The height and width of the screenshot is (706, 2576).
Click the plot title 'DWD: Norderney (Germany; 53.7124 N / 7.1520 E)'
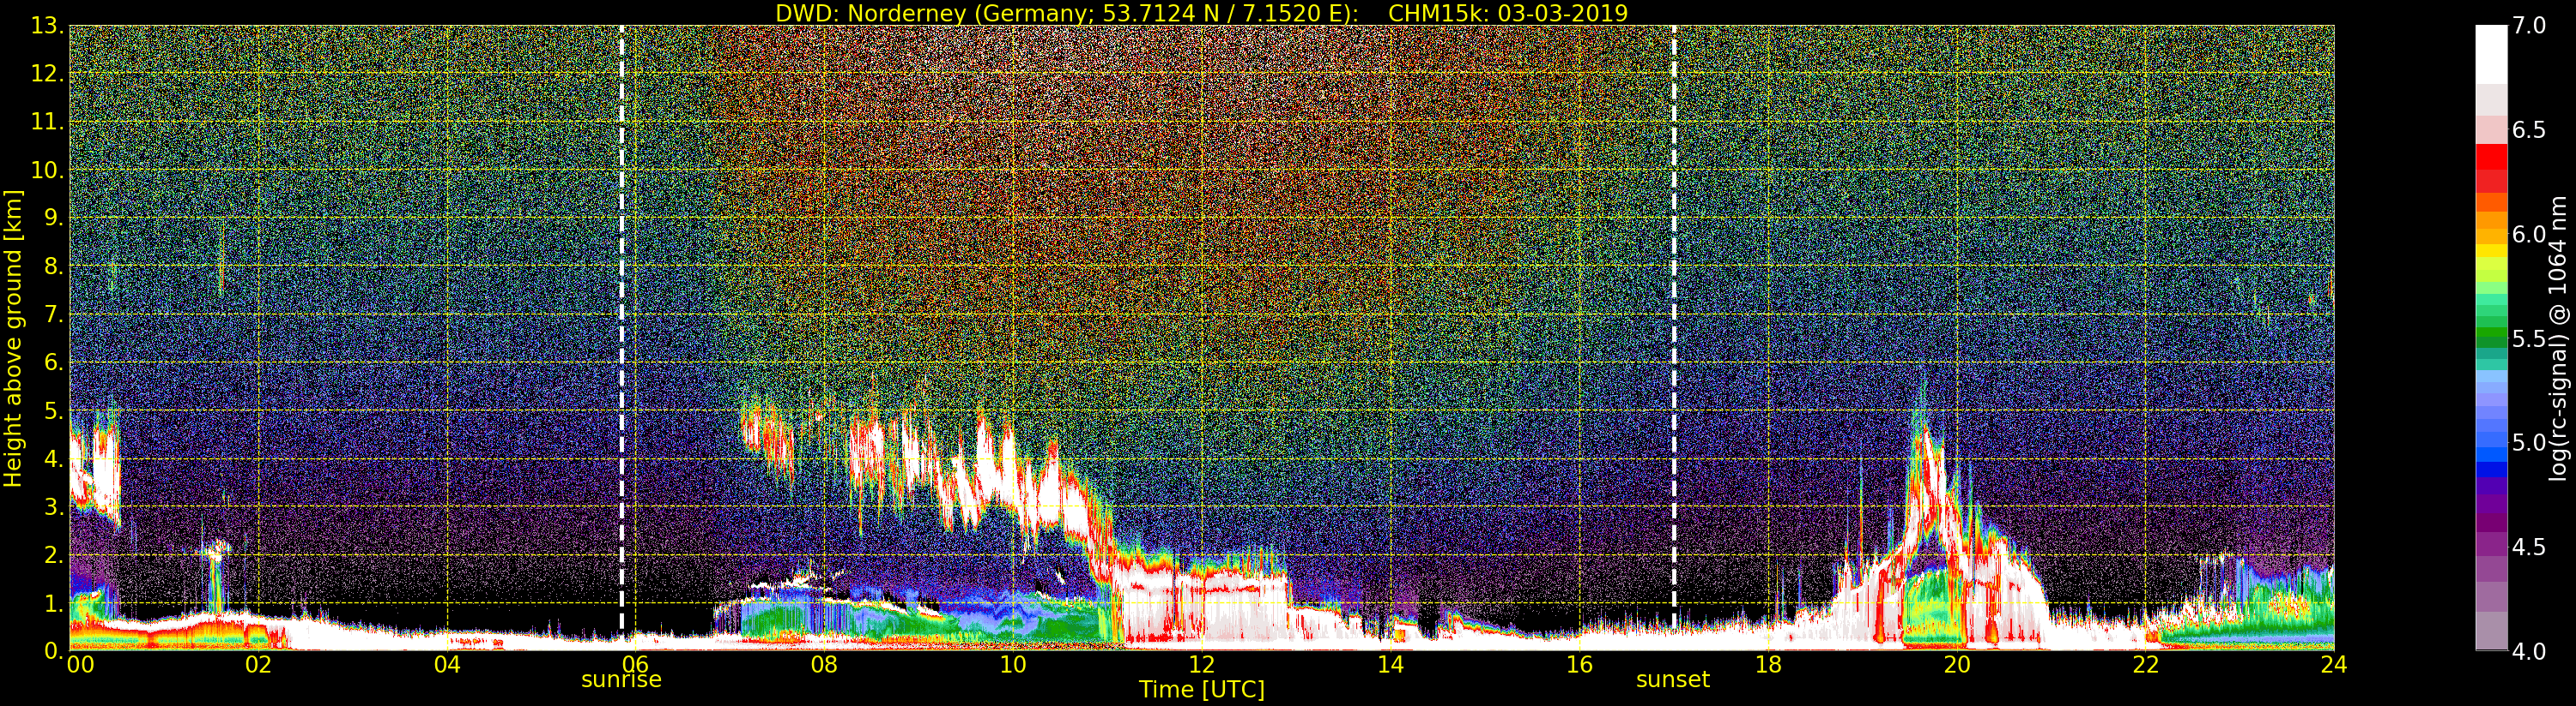click(1066, 13)
